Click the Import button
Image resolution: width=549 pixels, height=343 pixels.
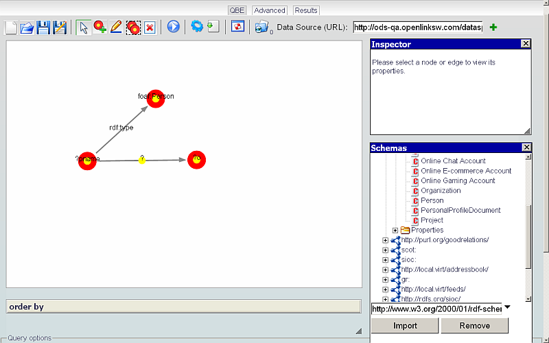pos(405,326)
